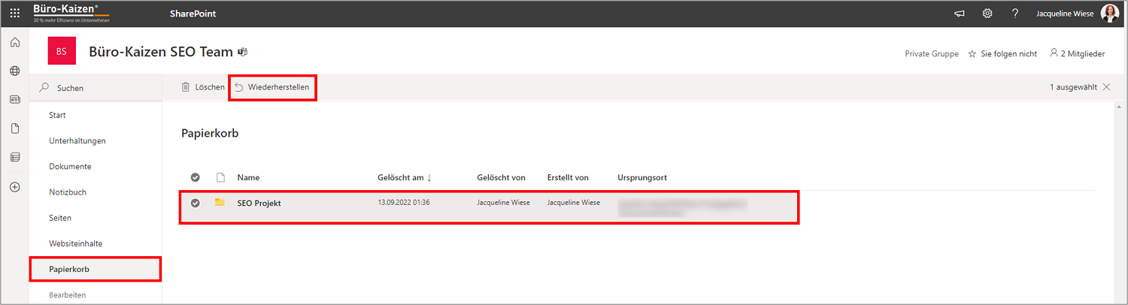
Task: Open the settings gear icon
Action: (987, 14)
